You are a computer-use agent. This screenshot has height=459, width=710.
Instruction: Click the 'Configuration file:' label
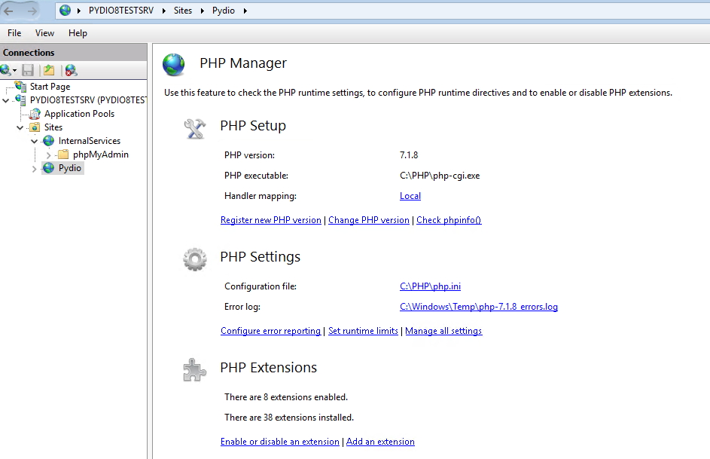[261, 286]
